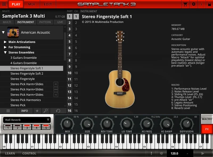
Task: Open the INSTRUMENT browser tab
Action: [x=25, y=22]
